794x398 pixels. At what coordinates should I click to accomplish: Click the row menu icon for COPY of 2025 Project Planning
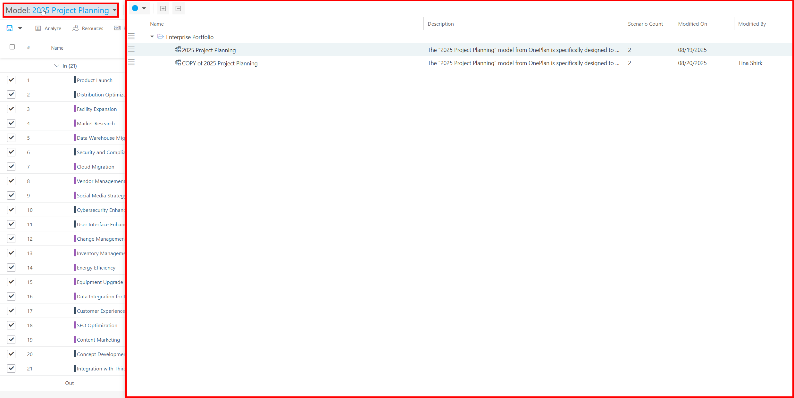[131, 62]
